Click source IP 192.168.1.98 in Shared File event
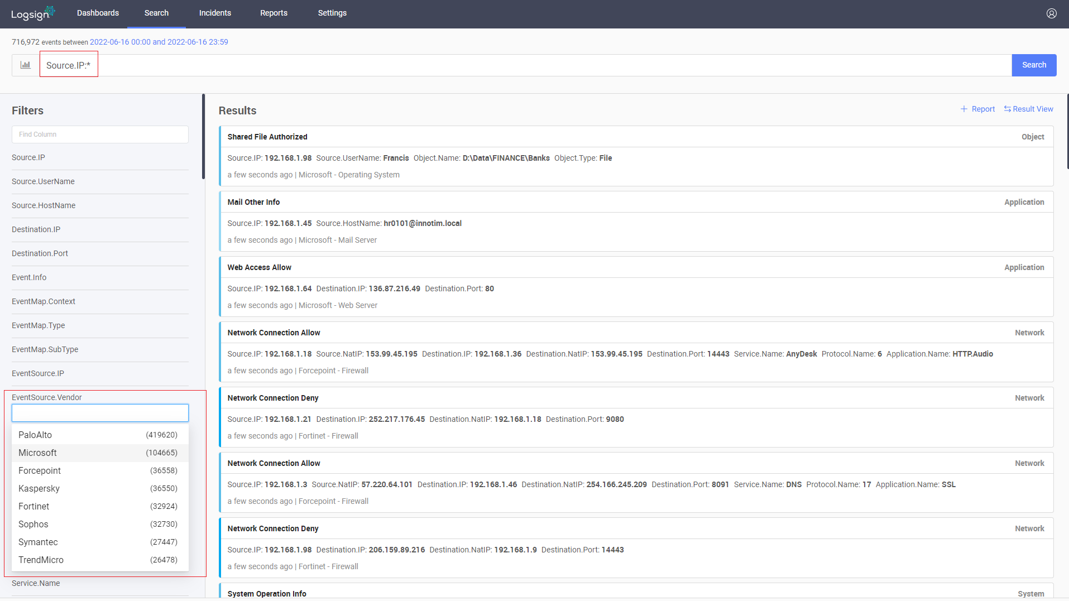The image size is (1069, 601). (x=288, y=158)
